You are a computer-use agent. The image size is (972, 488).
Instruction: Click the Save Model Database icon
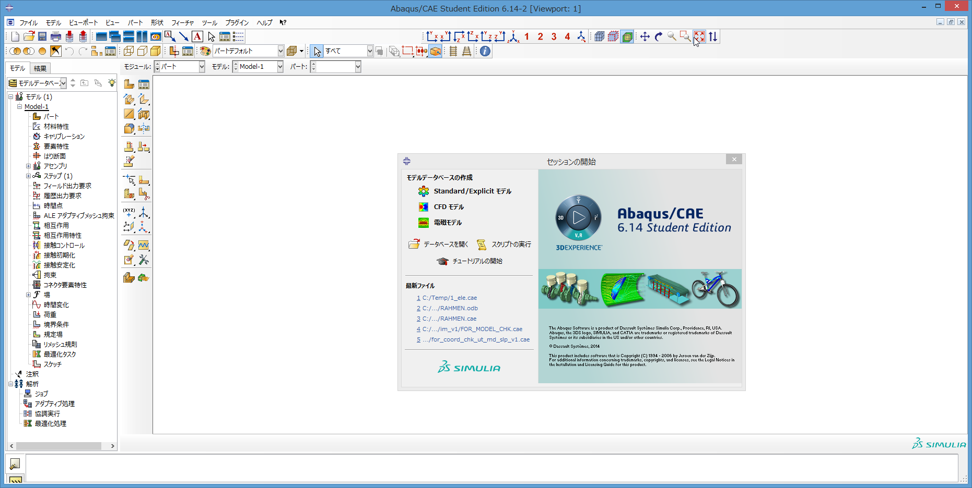(42, 36)
